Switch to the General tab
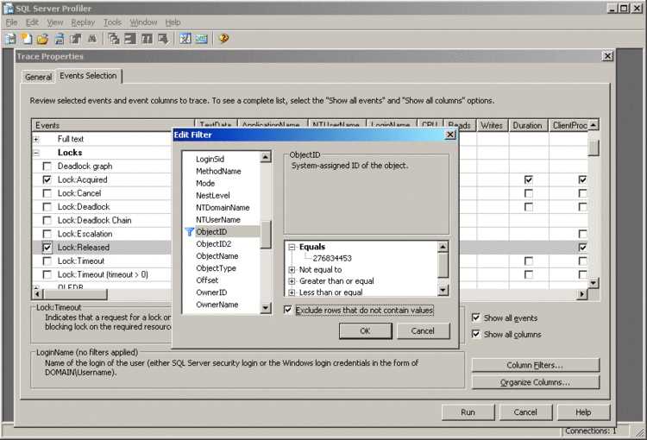Screen dimensions: 647x440 (x=38, y=77)
